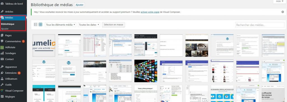Click the Articles pin icon
This screenshot has height=102, width=287.
[2, 11]
